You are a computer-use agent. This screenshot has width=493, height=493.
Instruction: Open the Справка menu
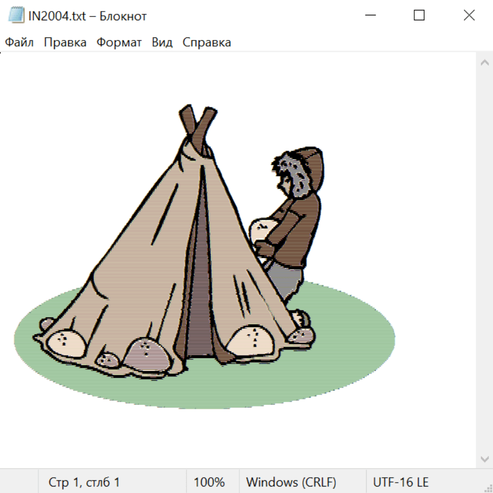207,43
